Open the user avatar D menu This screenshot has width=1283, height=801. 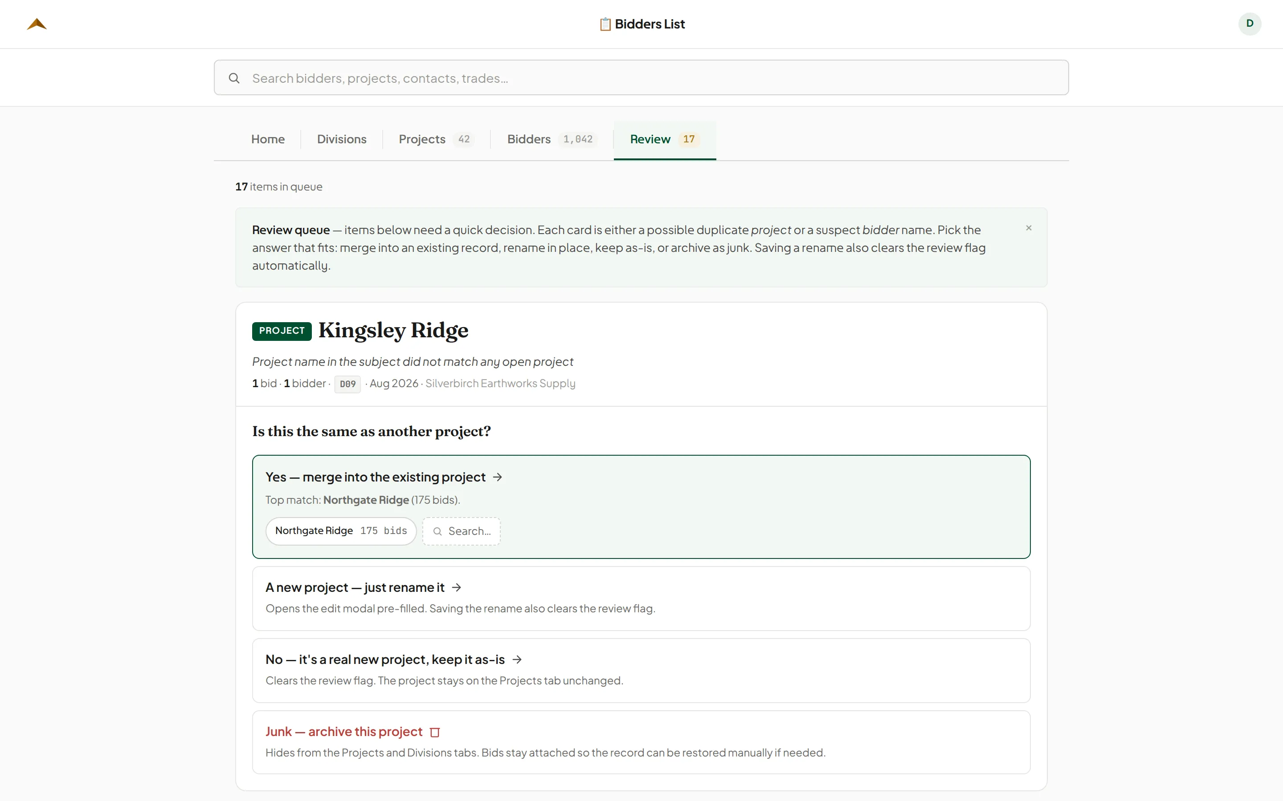tap(1250, 24)
